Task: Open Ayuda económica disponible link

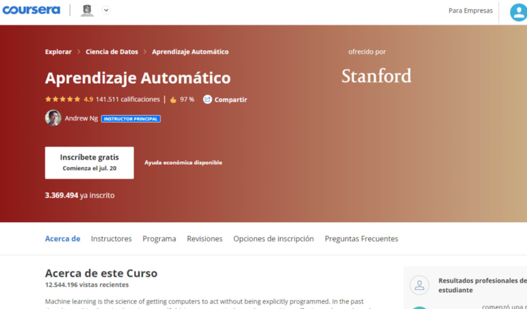Action: tap(183, 163)
